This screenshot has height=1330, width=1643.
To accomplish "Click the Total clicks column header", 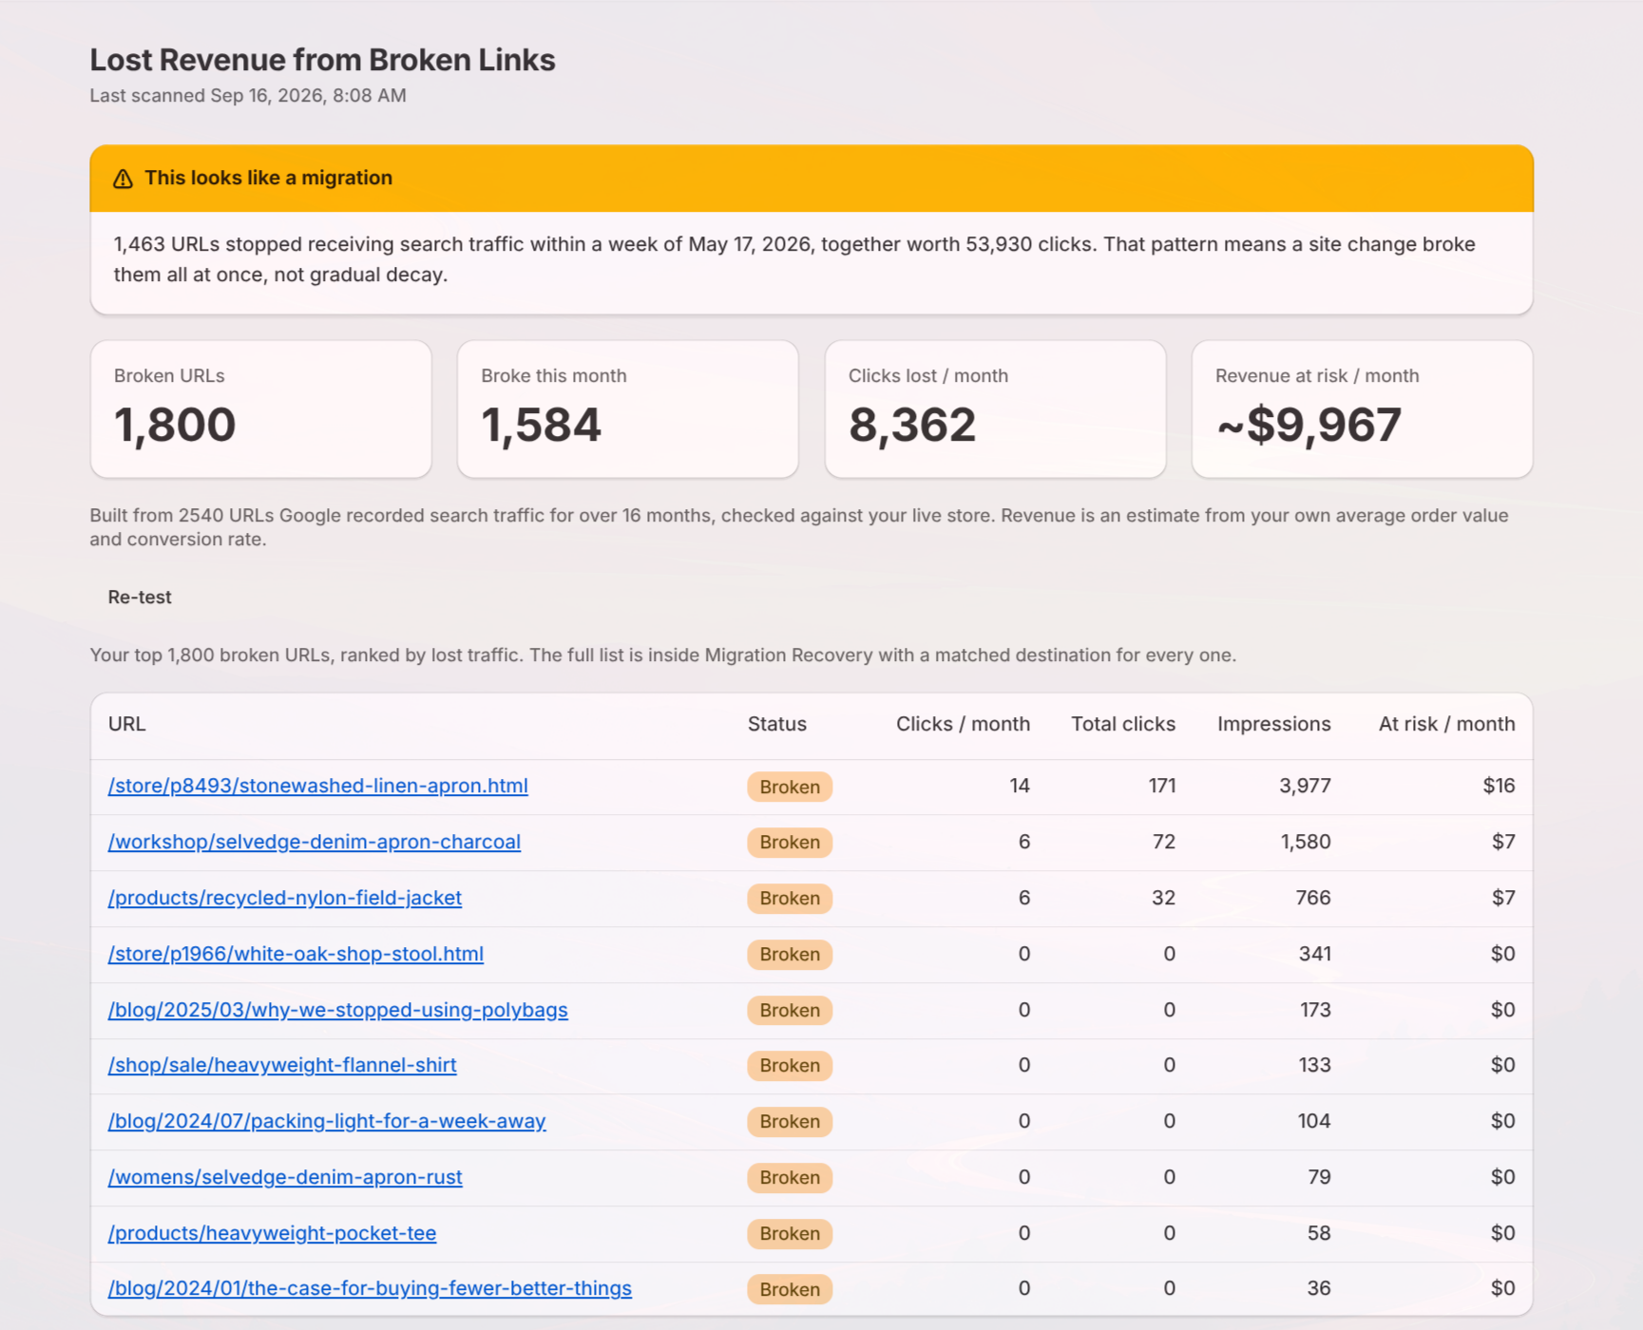I will 1123,724.
